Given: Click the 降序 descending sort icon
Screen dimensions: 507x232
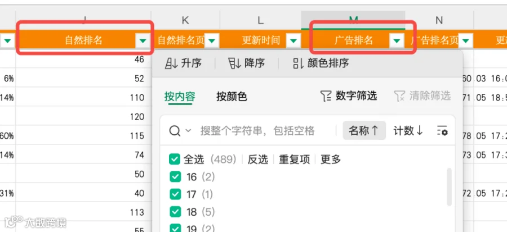Looking at the screenshot, I should (x=234, y=63).
